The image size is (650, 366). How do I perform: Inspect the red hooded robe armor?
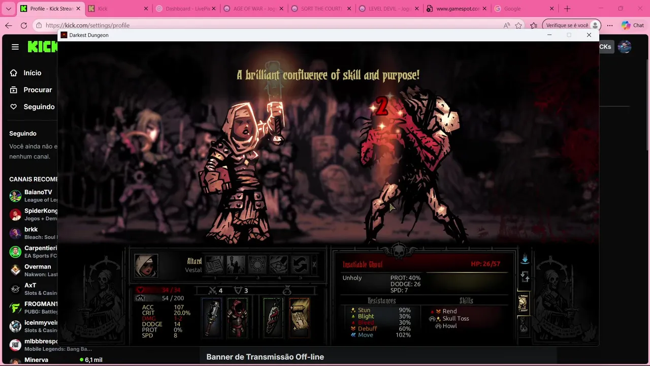(x=237, y=318)
